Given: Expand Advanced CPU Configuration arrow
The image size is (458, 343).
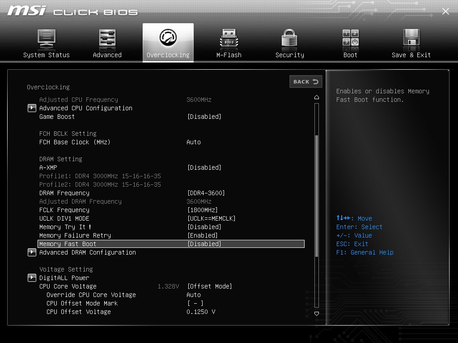Looking at the screenshot, I should pyautogui.click(x=32, y=108).
